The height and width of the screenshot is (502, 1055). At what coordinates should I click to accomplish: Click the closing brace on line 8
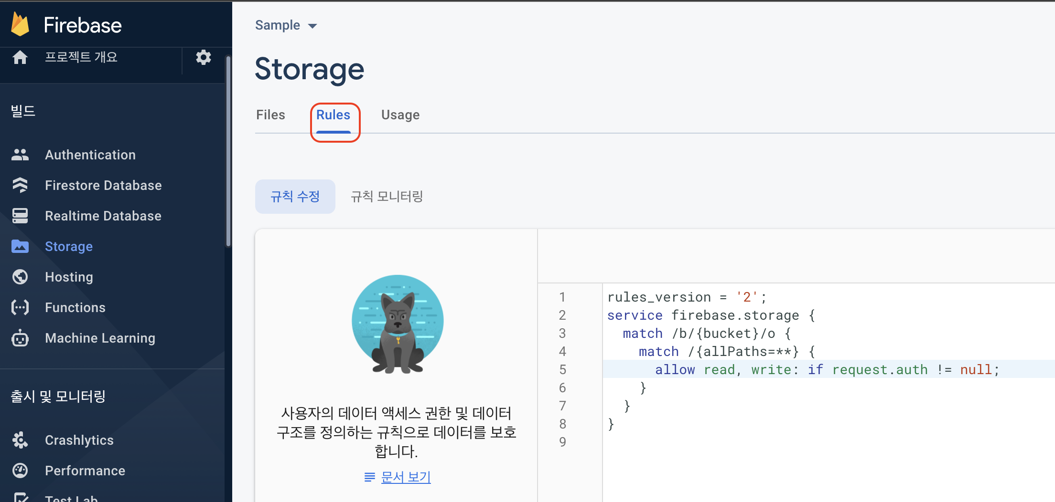tap(611, 424)
